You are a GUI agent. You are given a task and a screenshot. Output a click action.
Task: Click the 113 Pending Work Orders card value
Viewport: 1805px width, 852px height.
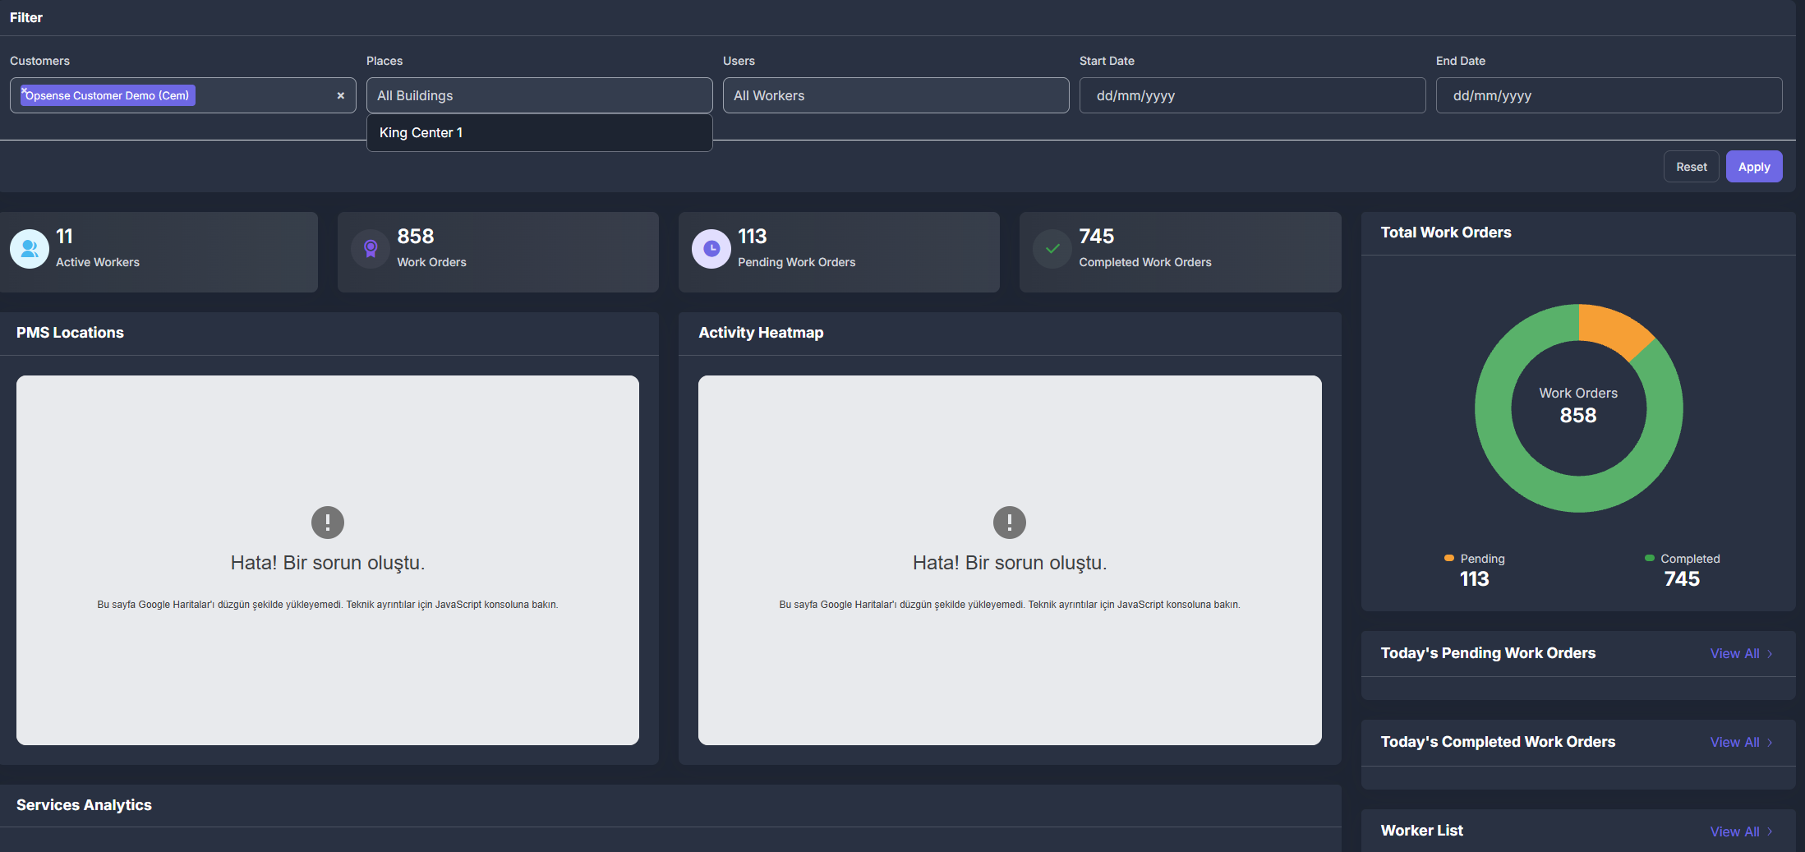(752, 237)
